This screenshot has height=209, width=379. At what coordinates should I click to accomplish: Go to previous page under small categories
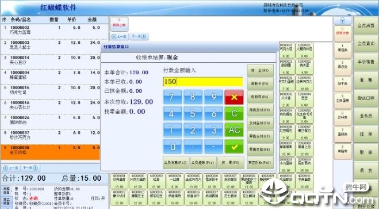click(119, 36)
